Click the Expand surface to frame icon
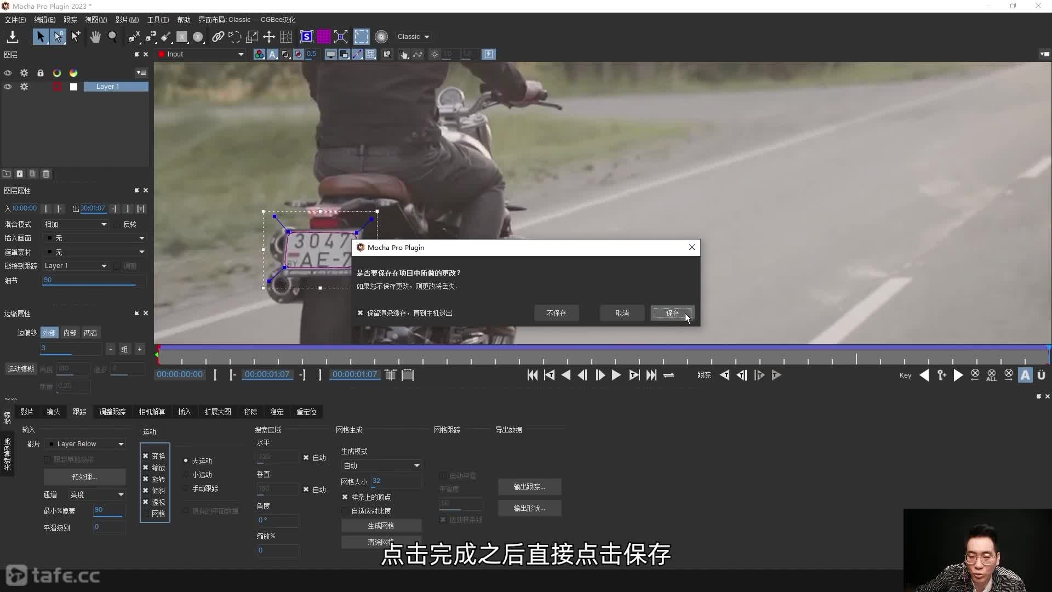This screenshot has height=592, width=1052. [341, 37]
